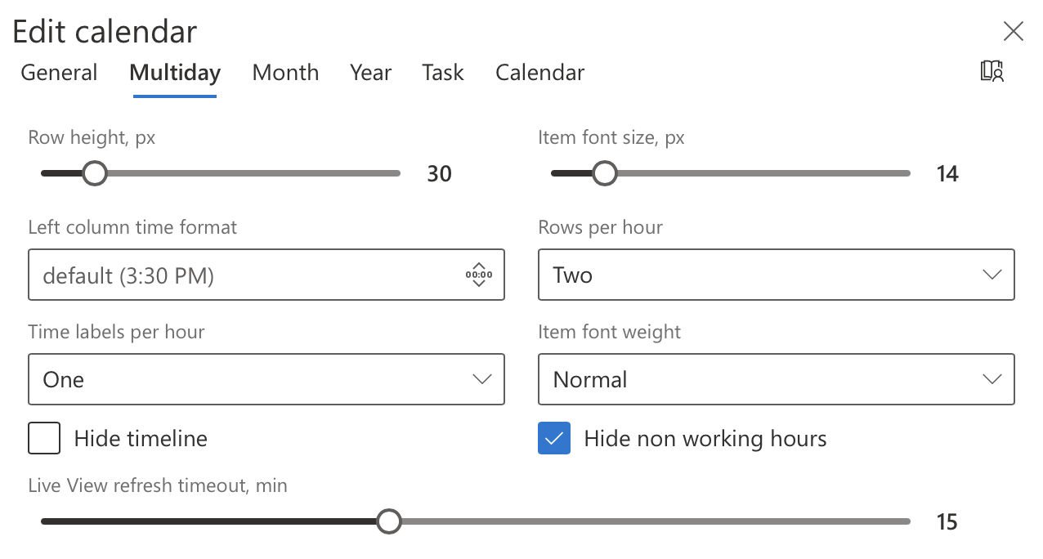Go to the Task tab
Viewport: 1043px width, 559px height.
click(x=443, y=73)
